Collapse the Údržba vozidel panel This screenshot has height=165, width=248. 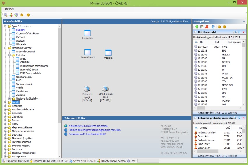coord(195,32)
